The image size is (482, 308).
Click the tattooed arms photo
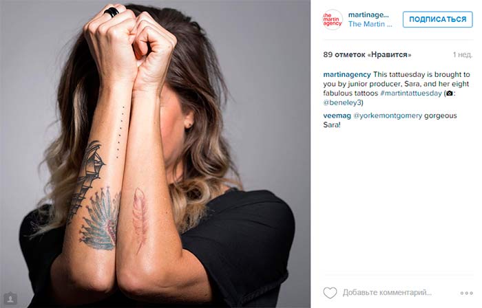[x=155, y=154]
